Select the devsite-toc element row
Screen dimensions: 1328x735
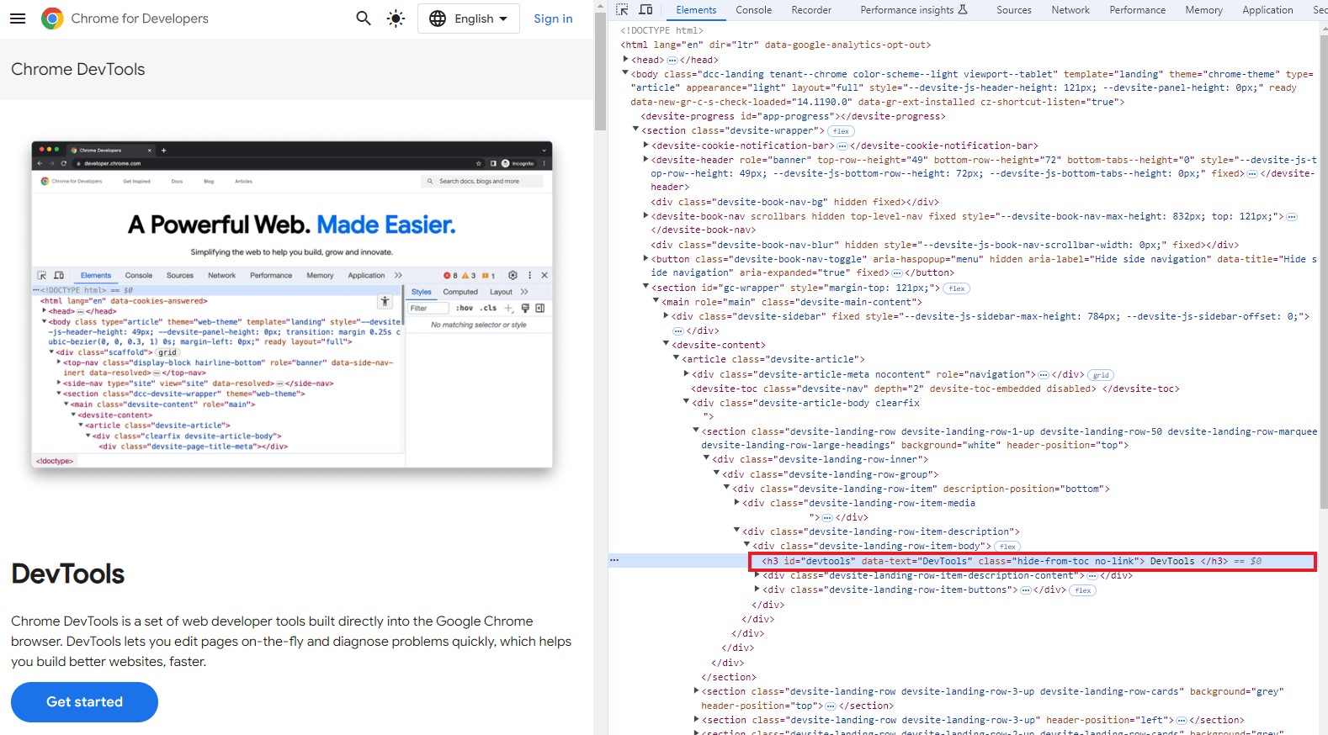[934, 389]
